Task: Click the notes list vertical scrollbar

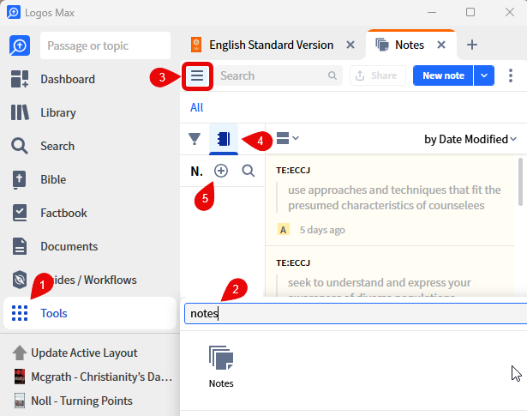Action: click(x=520, y=182)
